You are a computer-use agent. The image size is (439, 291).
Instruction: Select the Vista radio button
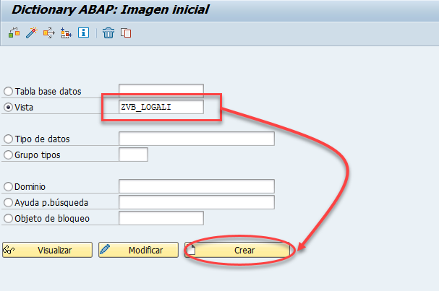point(8,107)
